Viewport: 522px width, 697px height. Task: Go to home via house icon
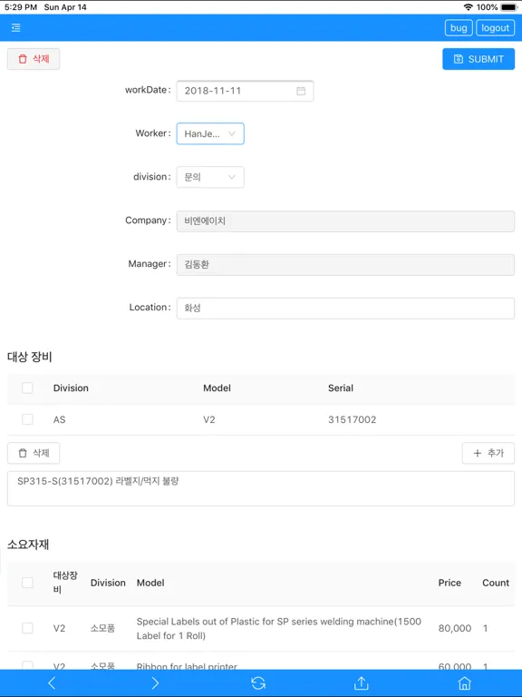tap(465, 682)
